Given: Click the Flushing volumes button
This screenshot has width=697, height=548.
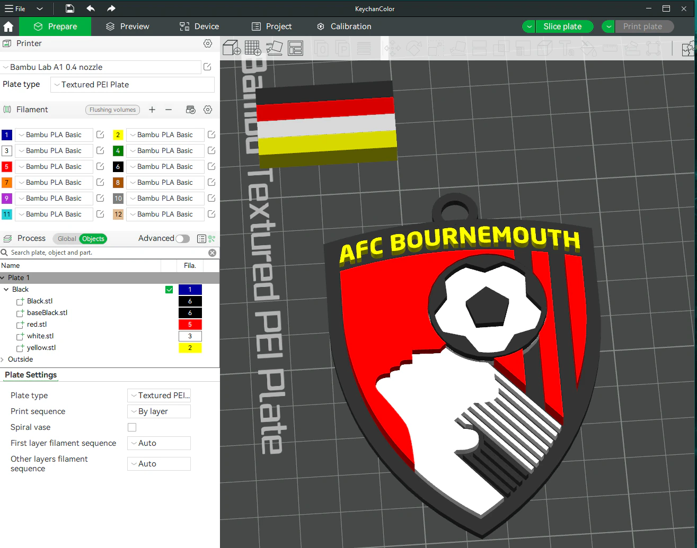Looking at the screenshot, I should click(112, 110).
